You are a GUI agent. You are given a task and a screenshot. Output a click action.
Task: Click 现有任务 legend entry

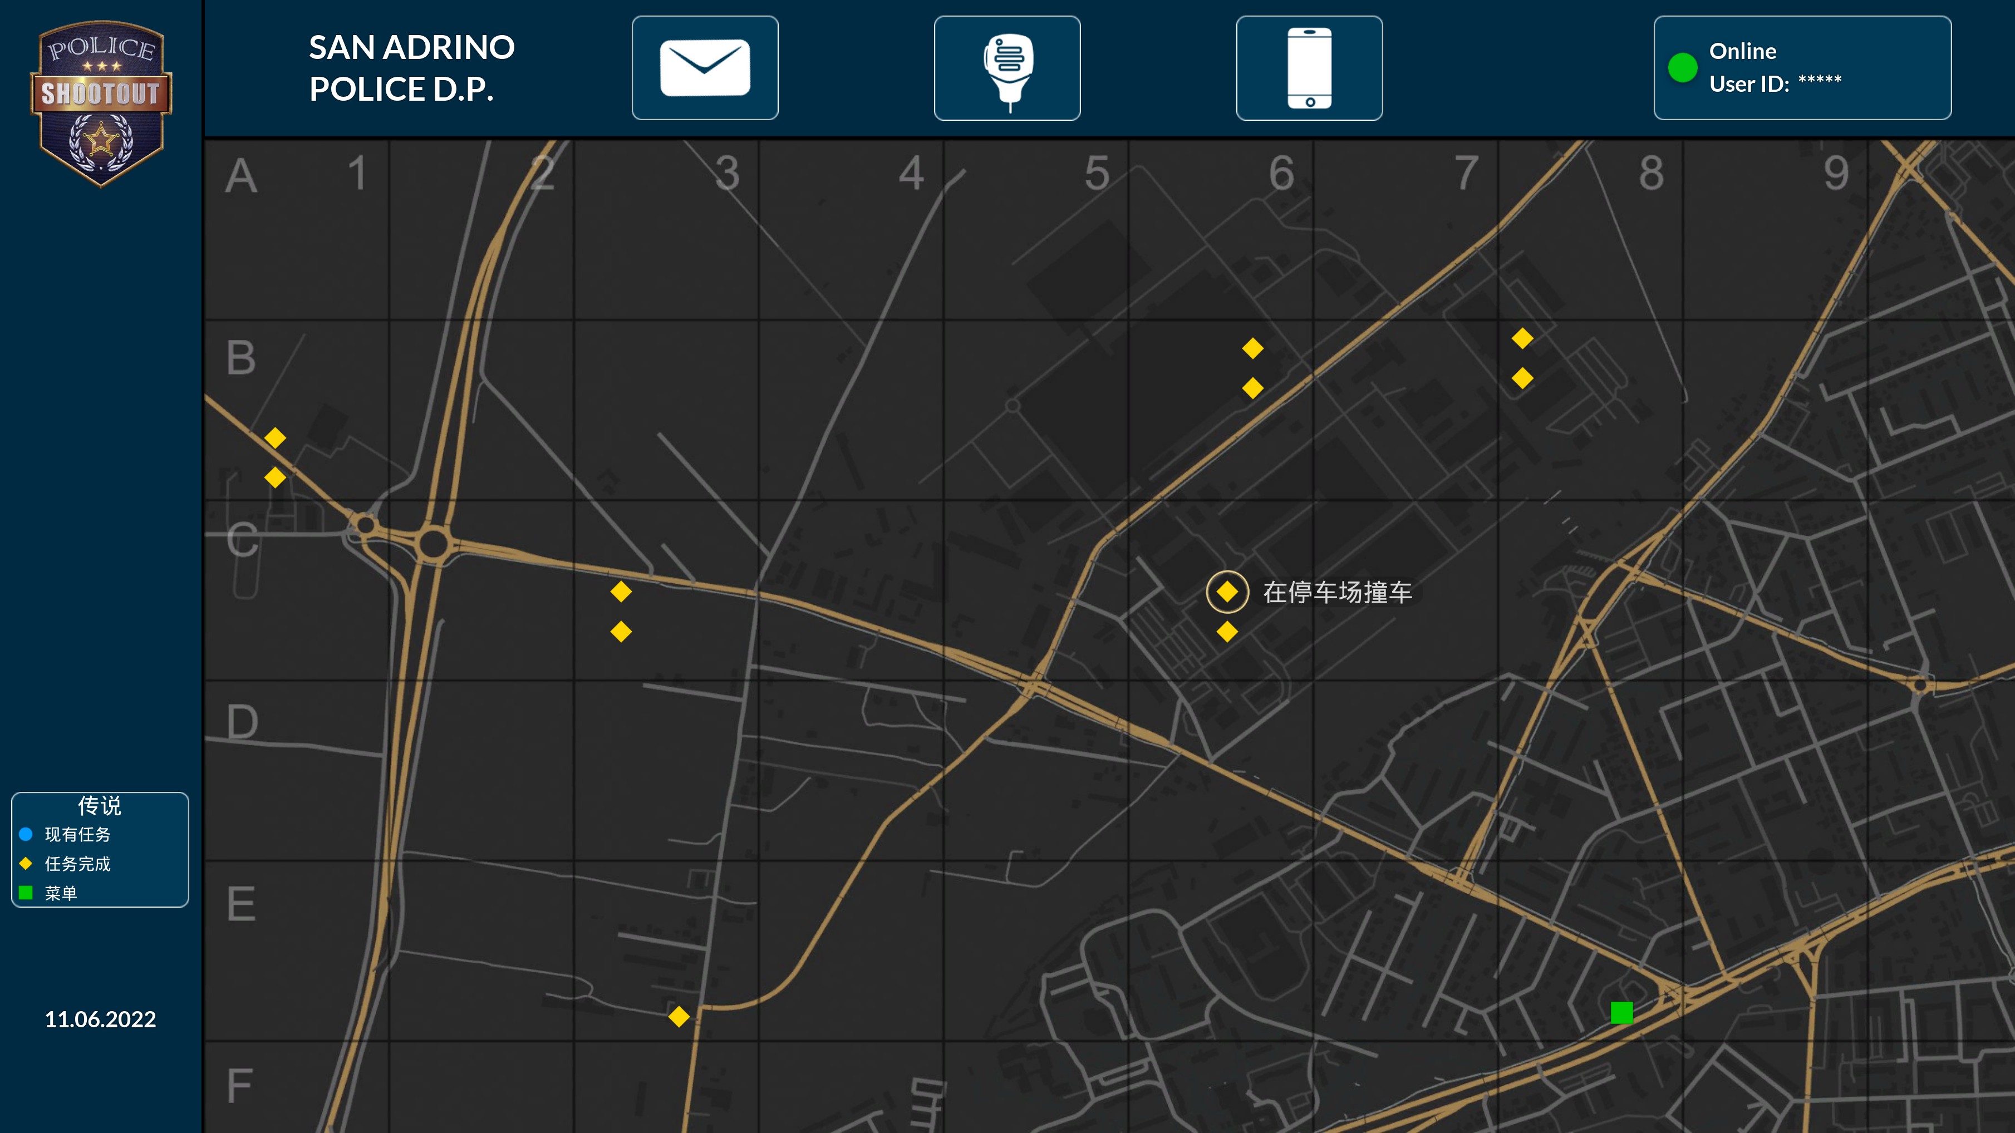[x=77, y=834]
